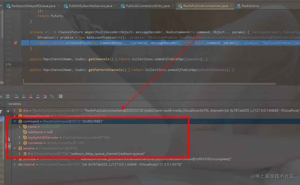Collapse the params variable node
300x185 pixels.
click(15, 148)
